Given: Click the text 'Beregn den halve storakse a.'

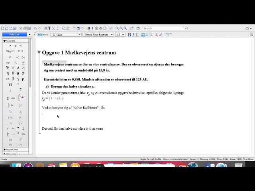Looking at the screenshot, I should click(x=73, y=86).
